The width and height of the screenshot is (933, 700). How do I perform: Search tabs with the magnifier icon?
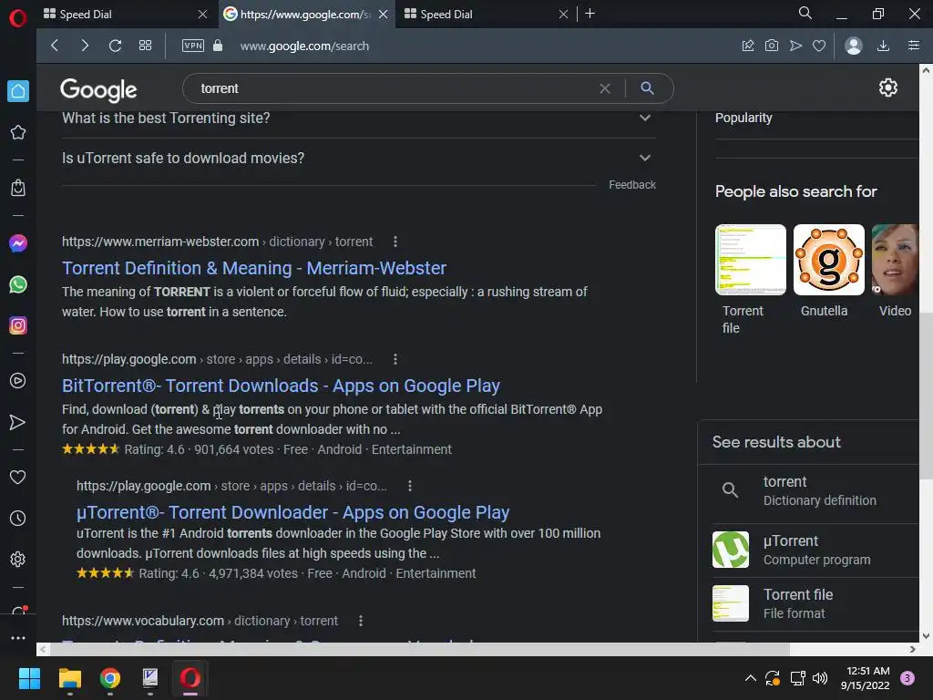tap(805, 13)
